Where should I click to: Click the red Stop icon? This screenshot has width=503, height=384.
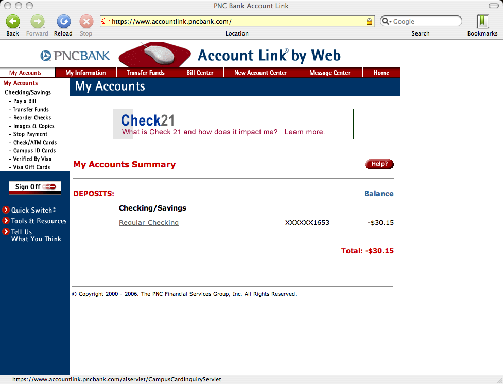[x=86, y=22]
